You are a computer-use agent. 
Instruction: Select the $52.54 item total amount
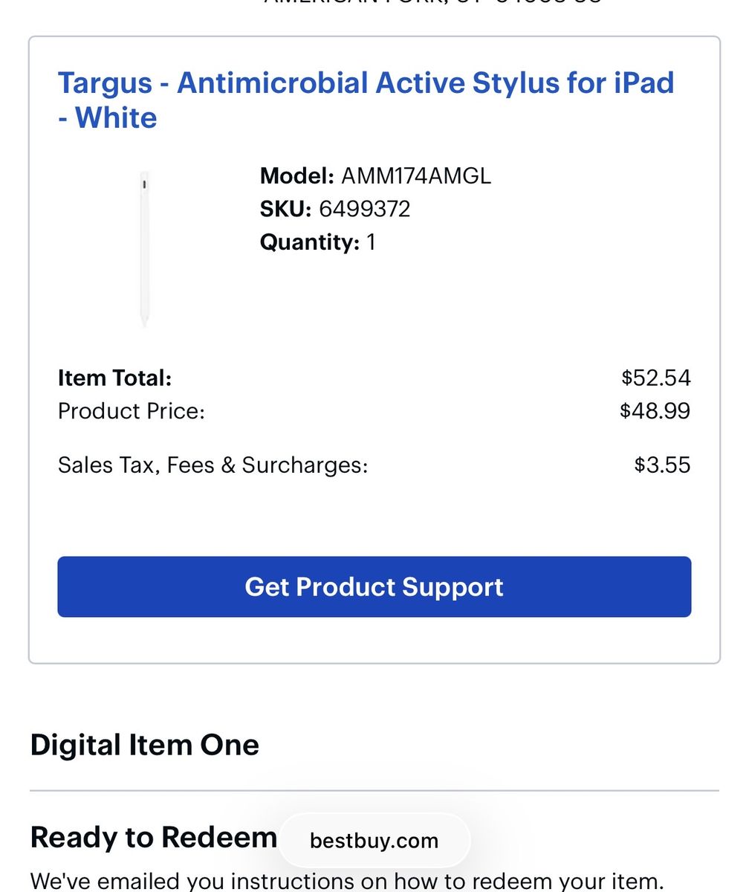pyautogui.click(x=656, y=378)
